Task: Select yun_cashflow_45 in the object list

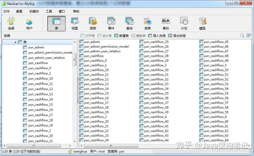Action: point(216,42)
